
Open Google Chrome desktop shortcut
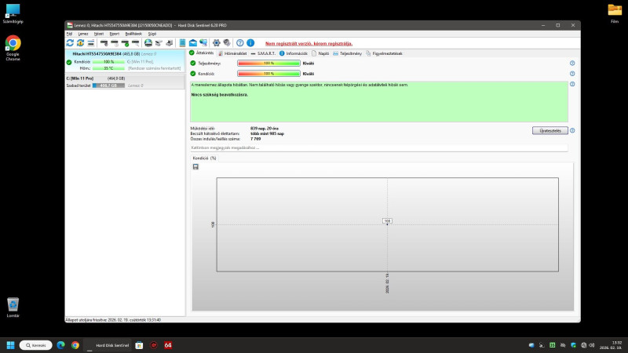click(x=13, y=48)
